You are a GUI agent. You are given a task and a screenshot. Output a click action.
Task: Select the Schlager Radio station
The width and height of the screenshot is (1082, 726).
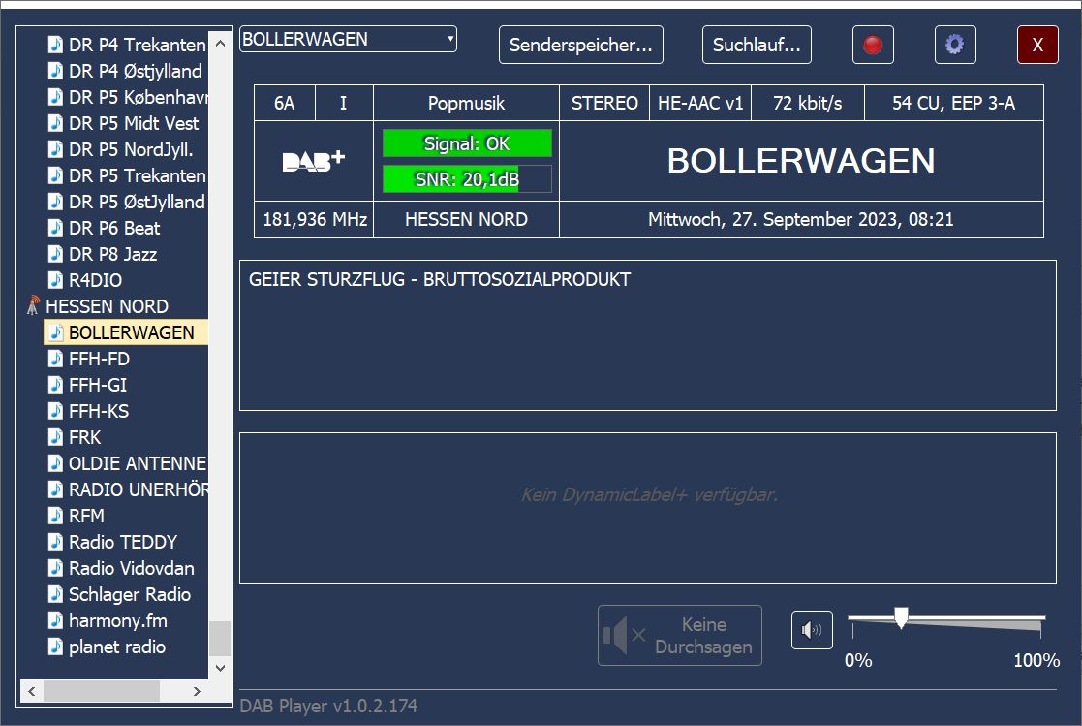point(130,594)
